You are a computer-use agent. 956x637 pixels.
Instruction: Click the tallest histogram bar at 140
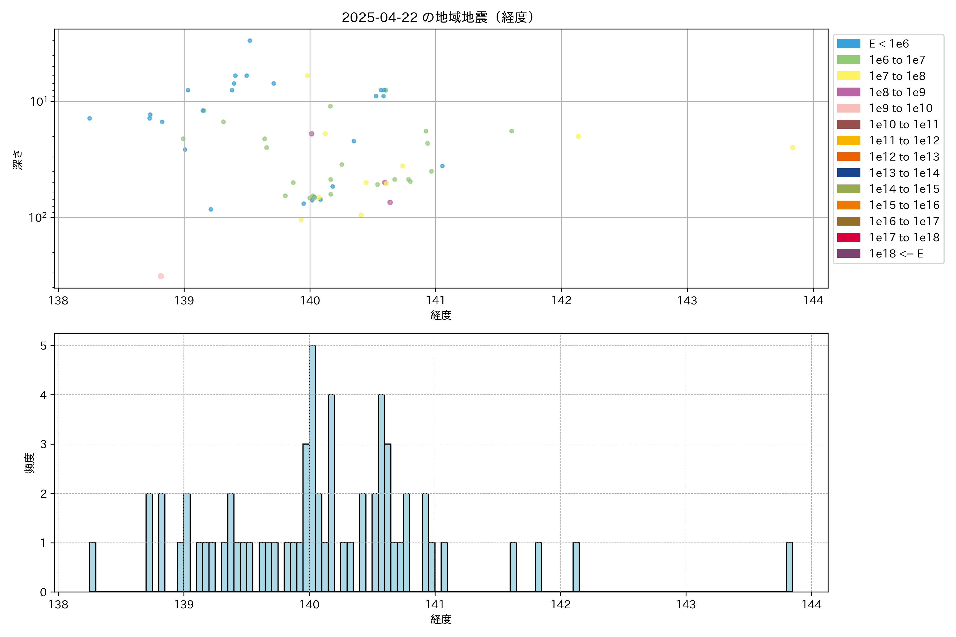click(x=313, y=467)
